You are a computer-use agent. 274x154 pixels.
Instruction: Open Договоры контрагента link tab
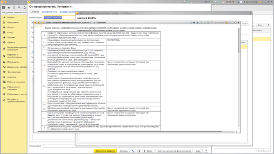point(67,12)
